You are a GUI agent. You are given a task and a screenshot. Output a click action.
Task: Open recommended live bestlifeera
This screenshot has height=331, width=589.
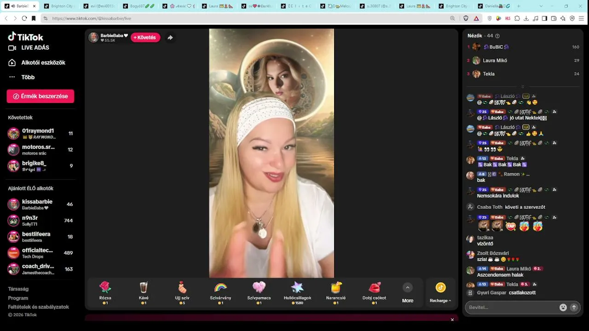point(40,237)
